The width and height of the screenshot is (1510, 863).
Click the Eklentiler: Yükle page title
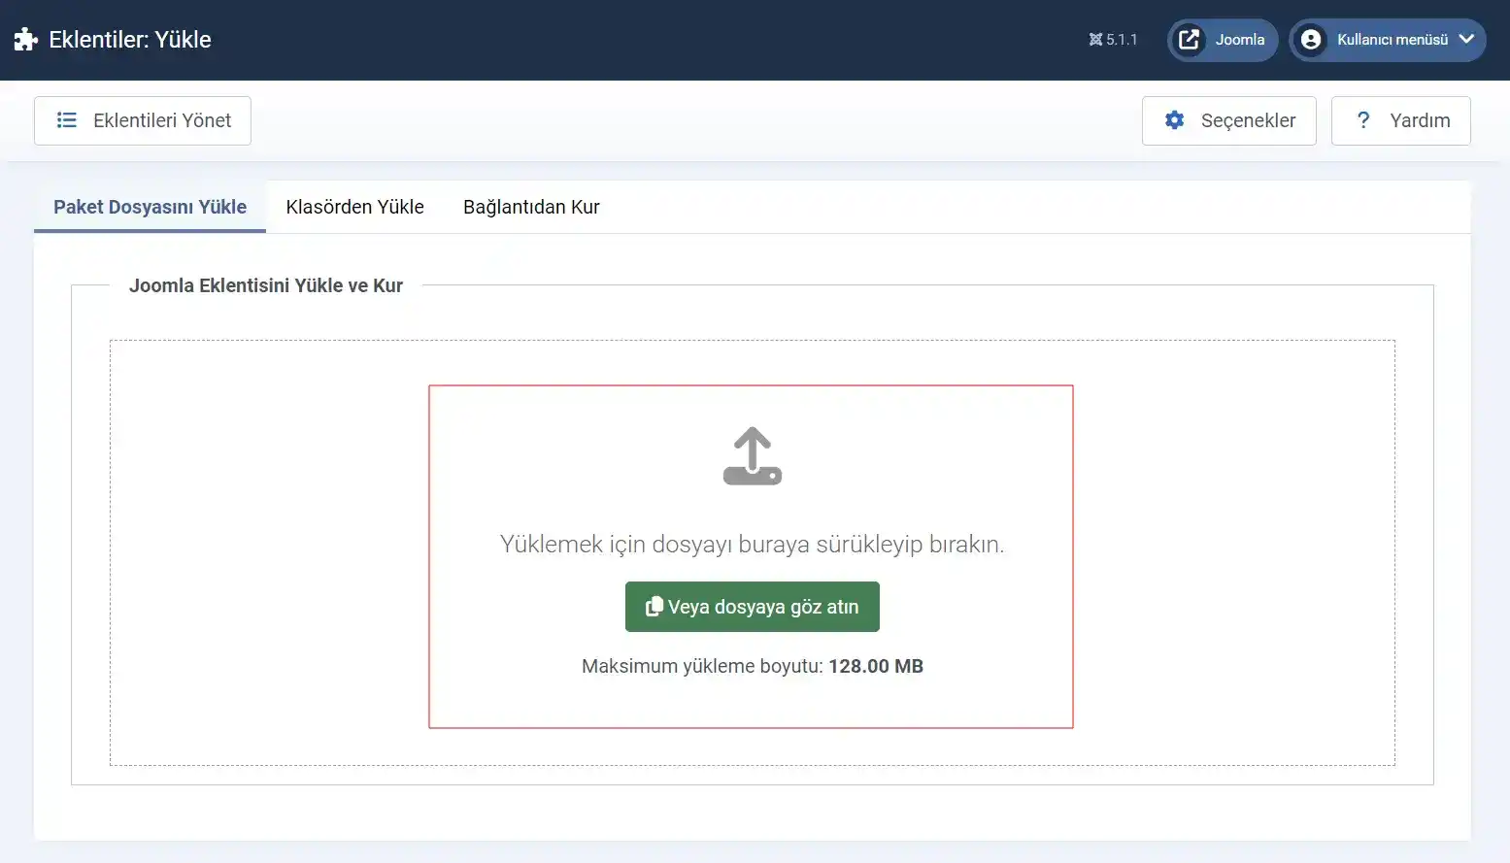[131, 40]
